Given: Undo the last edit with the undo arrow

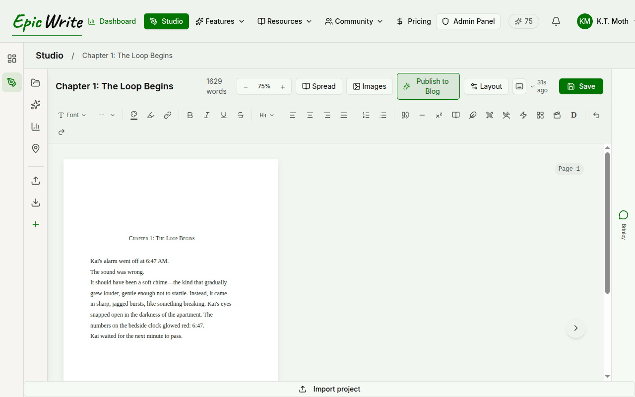Looking at the screenshot, I should [x=596, y=115].
